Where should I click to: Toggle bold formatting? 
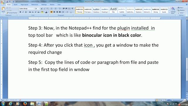click(20, 12)
